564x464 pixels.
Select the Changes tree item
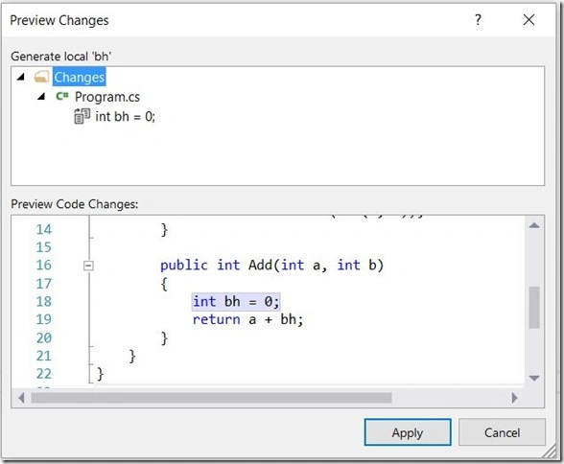[x=79, y=77]
